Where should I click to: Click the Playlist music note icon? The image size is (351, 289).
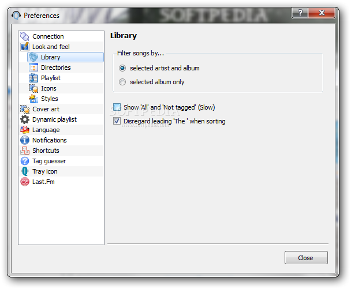click(33, 78)
